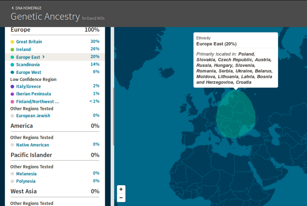The image size is (307, 206).
Task: Click the purple dot beside Italy/Greece
Action: pos(12,87)
